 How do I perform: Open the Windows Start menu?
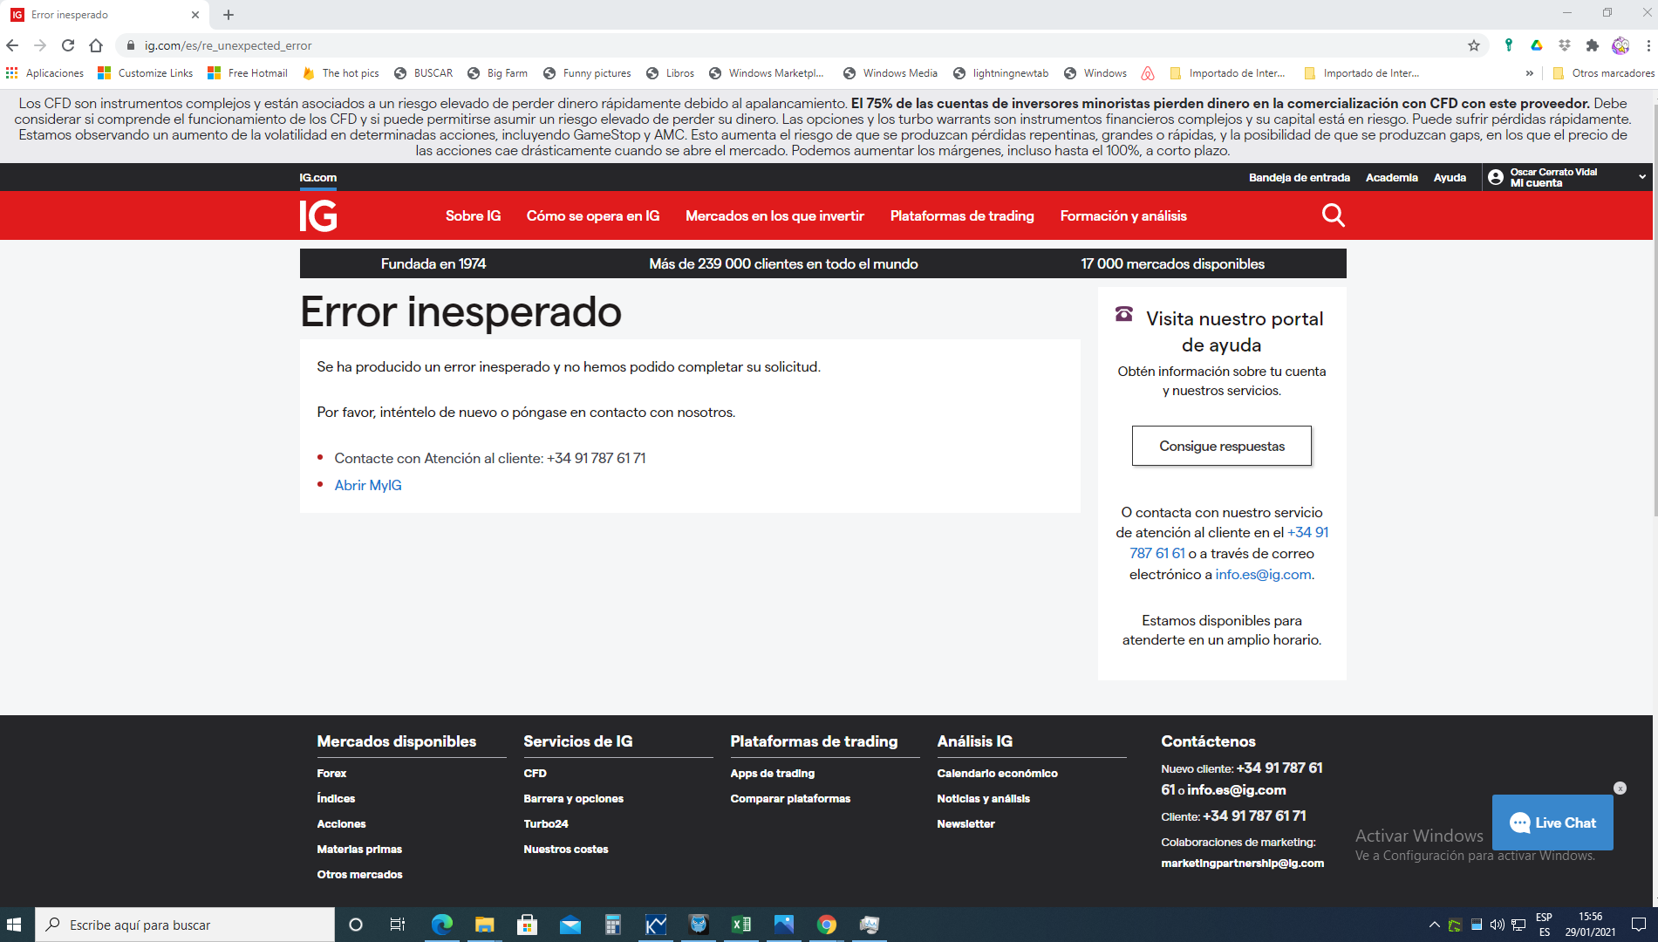coord(14,925)
